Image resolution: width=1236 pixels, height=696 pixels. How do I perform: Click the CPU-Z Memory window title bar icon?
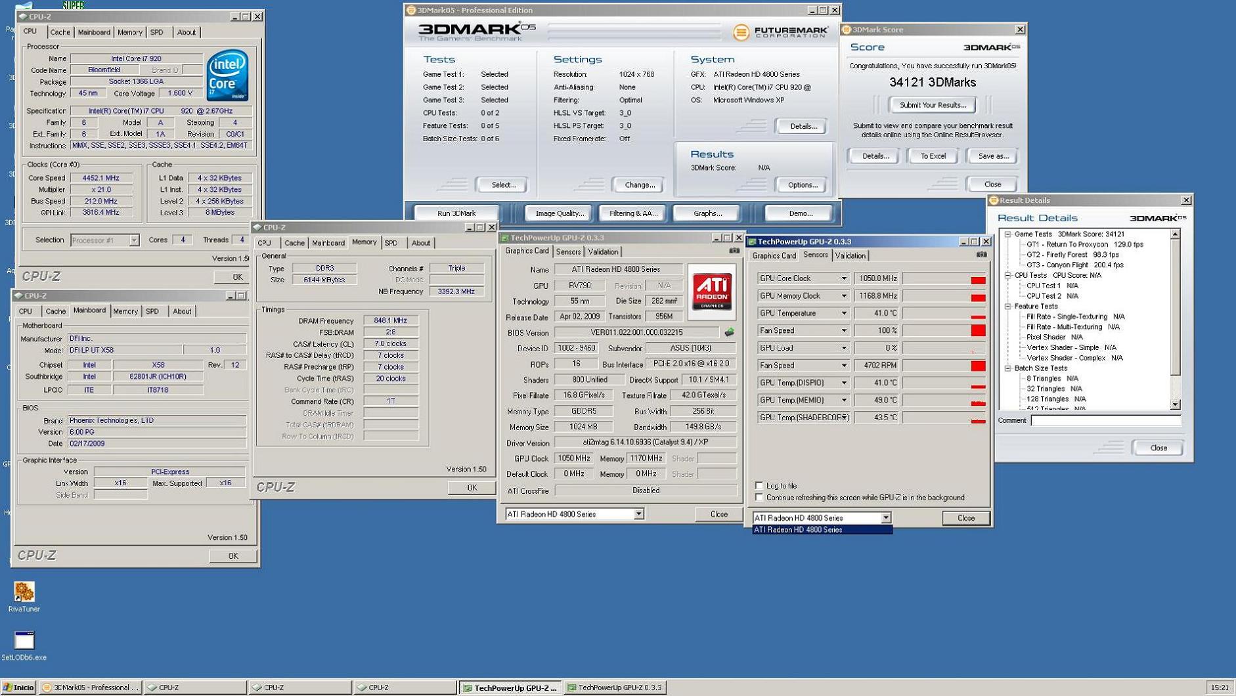coord(257,227)
